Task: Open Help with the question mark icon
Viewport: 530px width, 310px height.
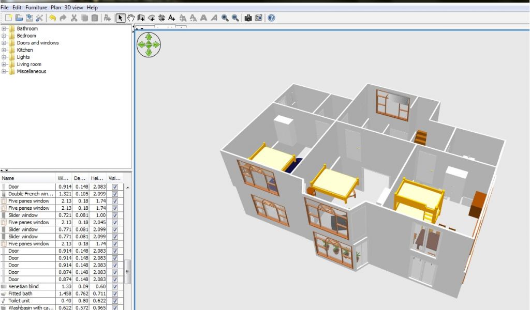Action: [x=271, y=18]
